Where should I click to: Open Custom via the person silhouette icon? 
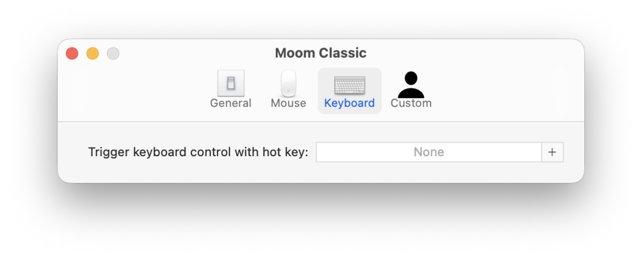[x=411, y=84]
